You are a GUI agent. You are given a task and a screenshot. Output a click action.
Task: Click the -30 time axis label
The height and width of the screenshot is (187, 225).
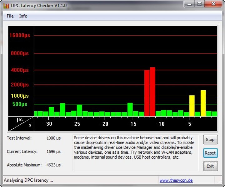click(48, 124)
